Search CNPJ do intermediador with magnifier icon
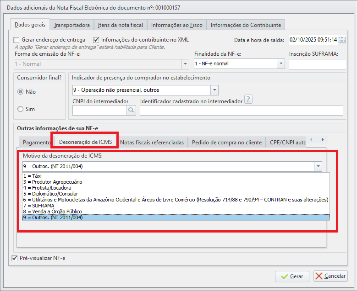 131,110
